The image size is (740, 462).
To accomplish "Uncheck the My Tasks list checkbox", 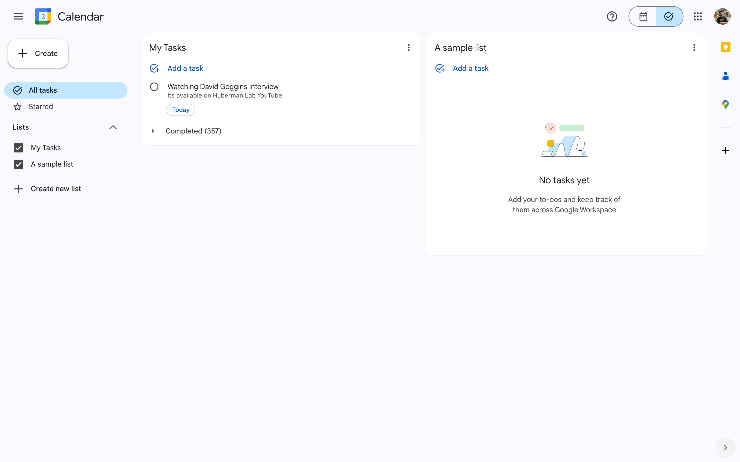I will coord(18,148).
